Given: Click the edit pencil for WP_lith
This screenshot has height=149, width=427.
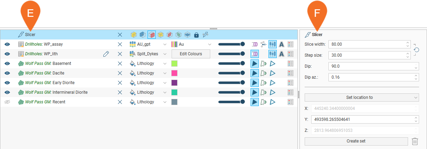Looking at the screenshot, I should (x=106, y=54).
